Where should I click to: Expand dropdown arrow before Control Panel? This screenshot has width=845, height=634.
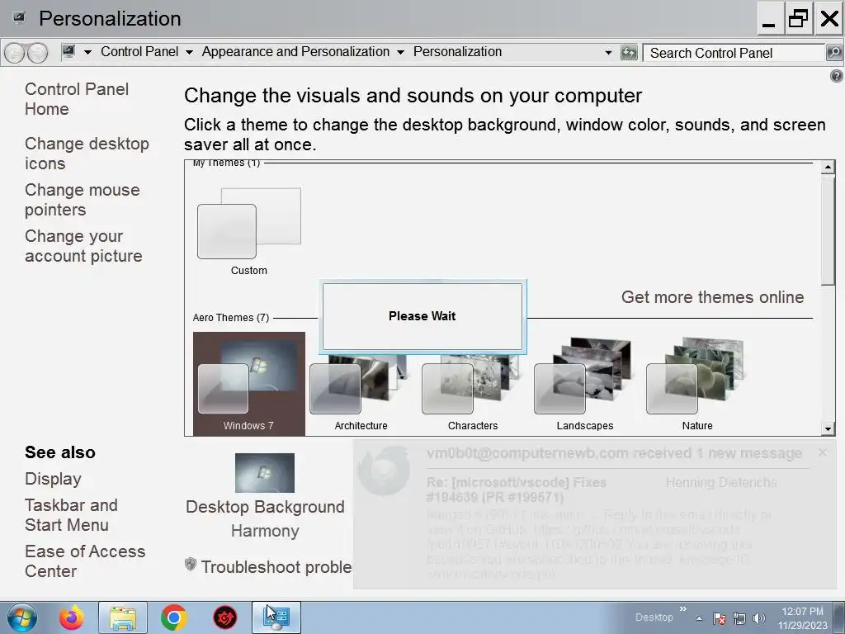87,52
